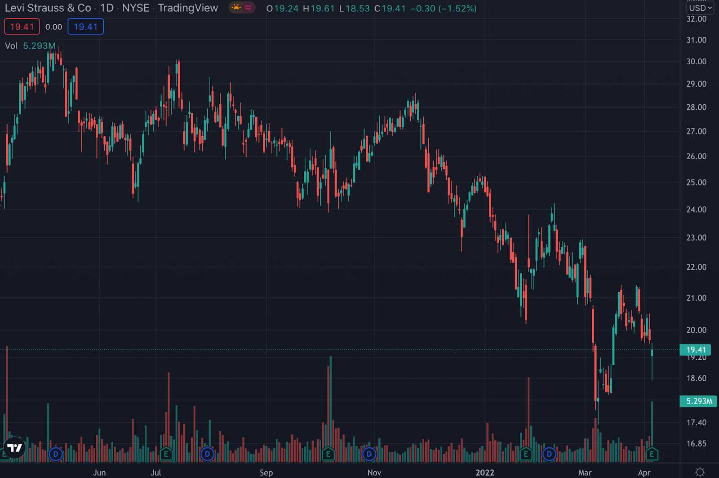Click the NYSE exchange label
Screen dimensions: 719x478
click(136, 8)
